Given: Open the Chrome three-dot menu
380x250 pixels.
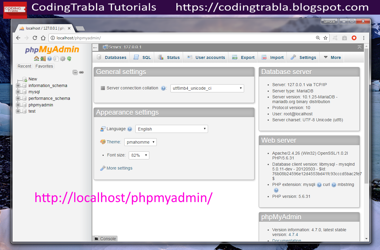Looking at the screenshot, I should point(364,38).
